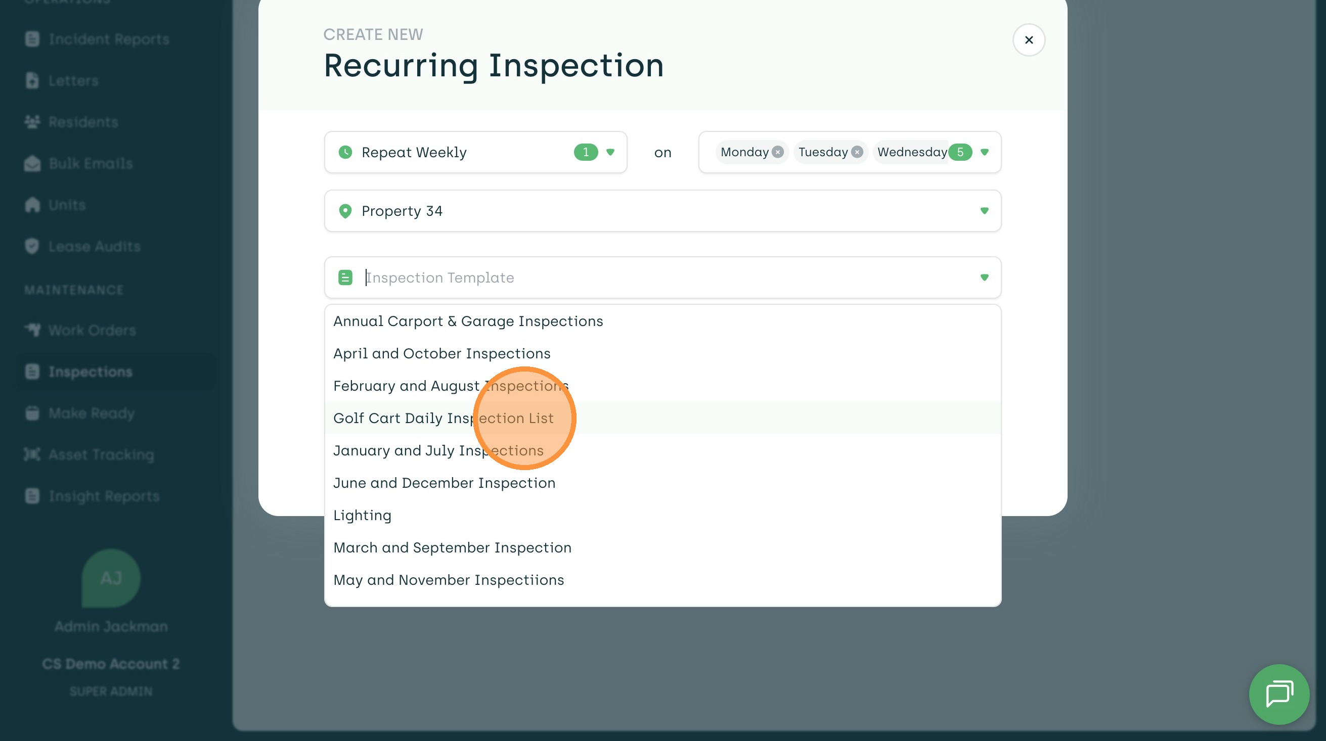The image size is (1326, 741).
Task: Expand the Property 34 dropdown
Action: click(x=984, y=211)
